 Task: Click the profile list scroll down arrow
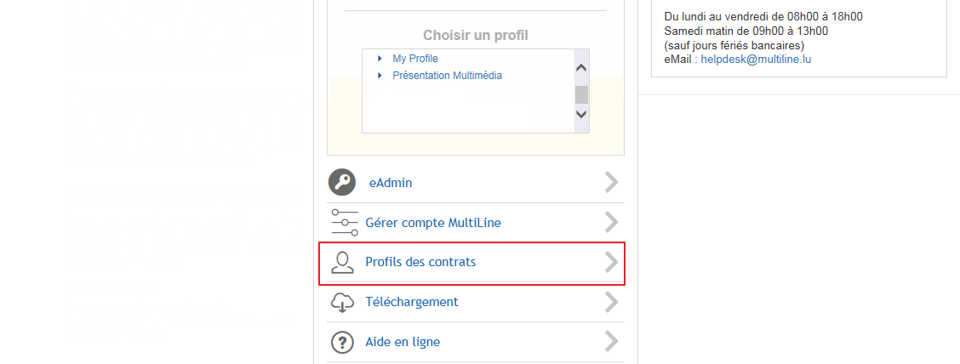pos(581,115)
